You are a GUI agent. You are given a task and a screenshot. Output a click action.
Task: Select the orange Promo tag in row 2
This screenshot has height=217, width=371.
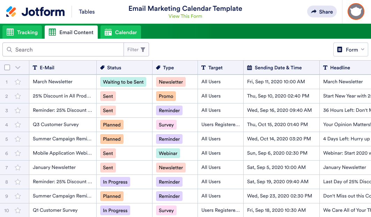[x=166, y=96]
